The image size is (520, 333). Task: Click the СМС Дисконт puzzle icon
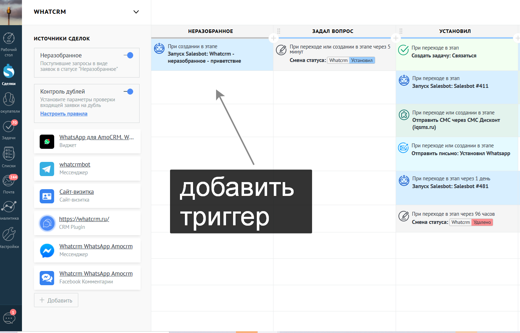click(404, 115)
